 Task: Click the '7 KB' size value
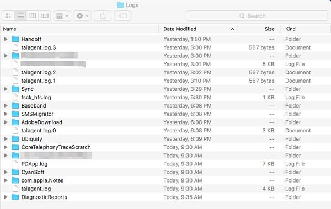[268, 164]
